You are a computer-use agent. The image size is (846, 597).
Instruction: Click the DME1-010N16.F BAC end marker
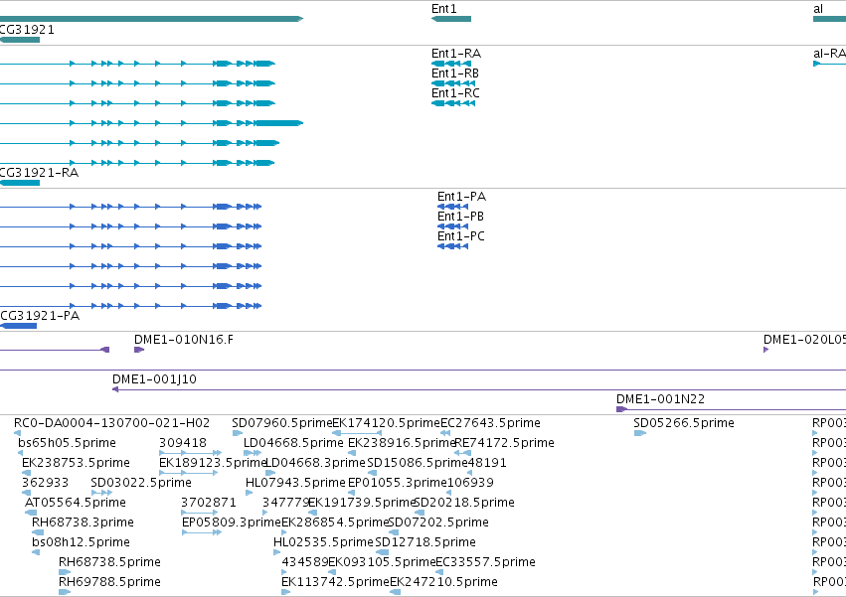tap(139, 350)
